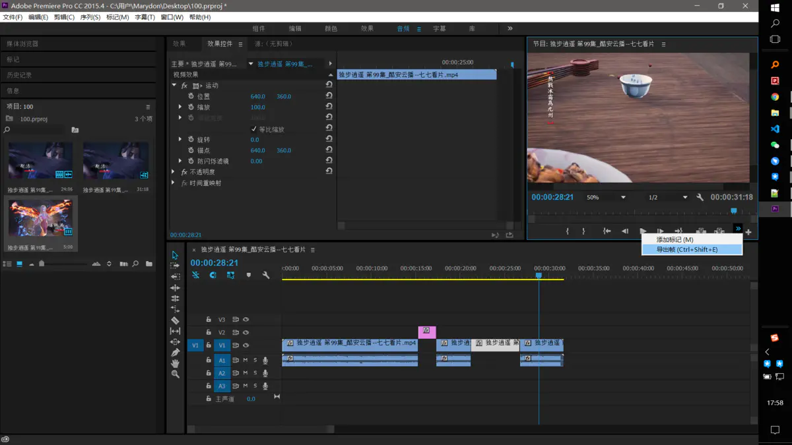Collapse the Motion effect group
This screenshot has height=445, width=792.
click(174, 86)
